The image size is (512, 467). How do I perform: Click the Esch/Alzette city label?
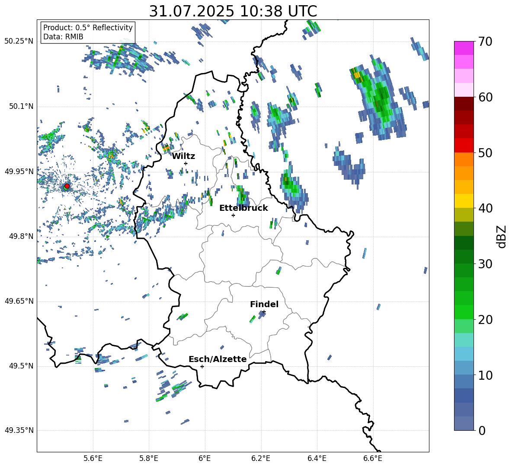[x=218, y=359]
